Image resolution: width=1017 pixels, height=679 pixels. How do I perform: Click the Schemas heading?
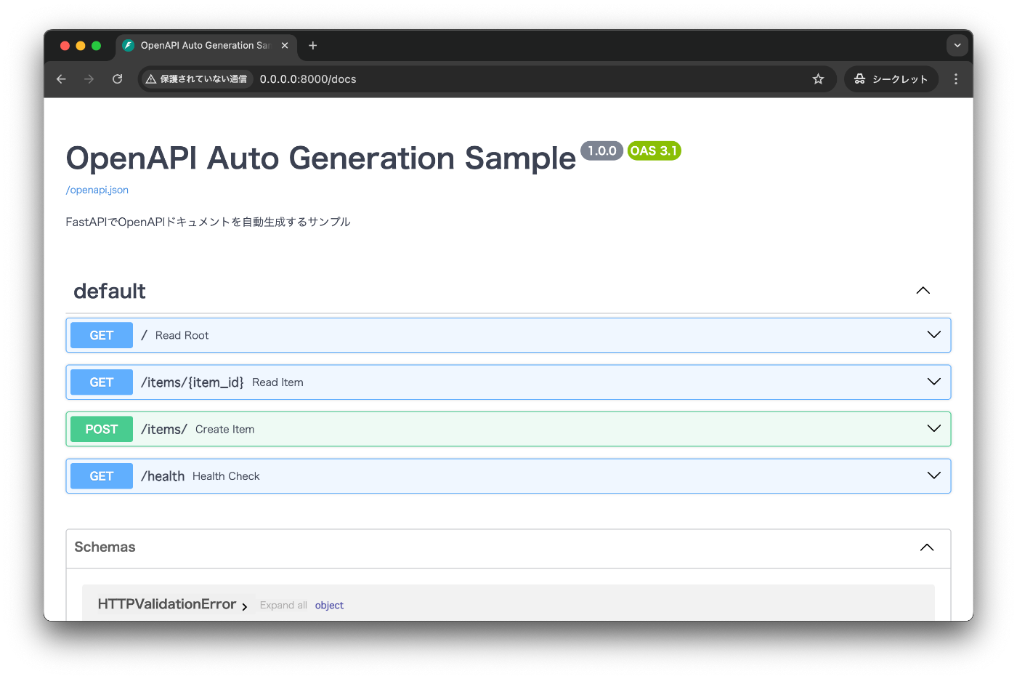tap(105, 547)
